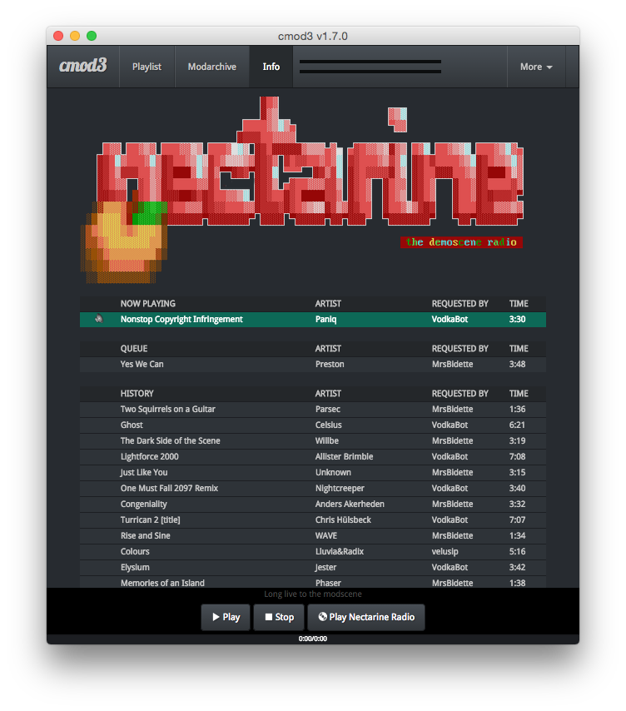Click the song Rise and Sine

coord(146,535)
